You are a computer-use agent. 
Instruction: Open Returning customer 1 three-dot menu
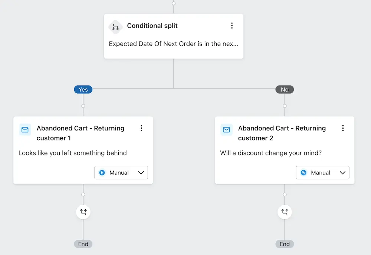pyautogui.click(x=141, y=128)
